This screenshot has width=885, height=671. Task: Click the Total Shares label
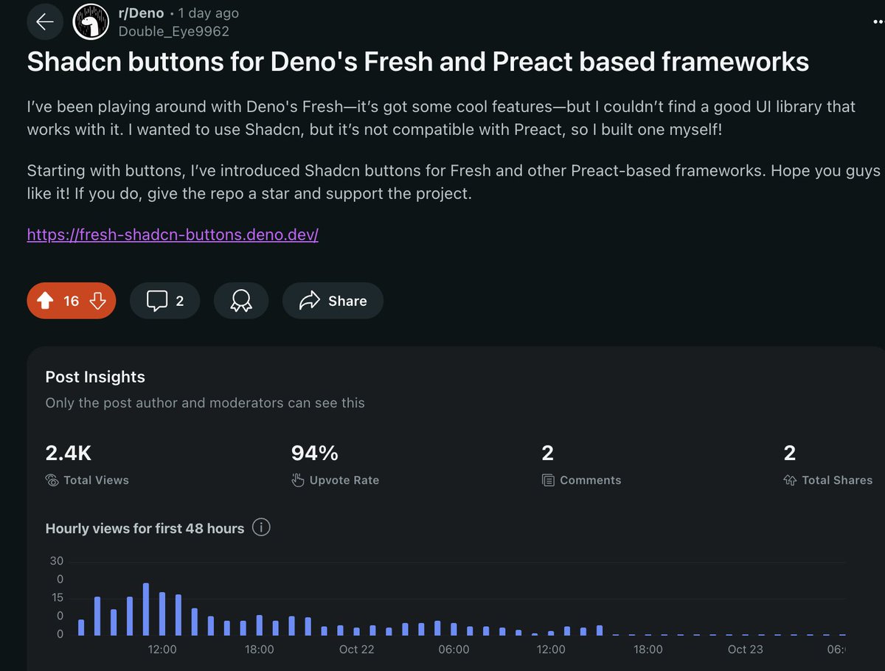[837, 480]
